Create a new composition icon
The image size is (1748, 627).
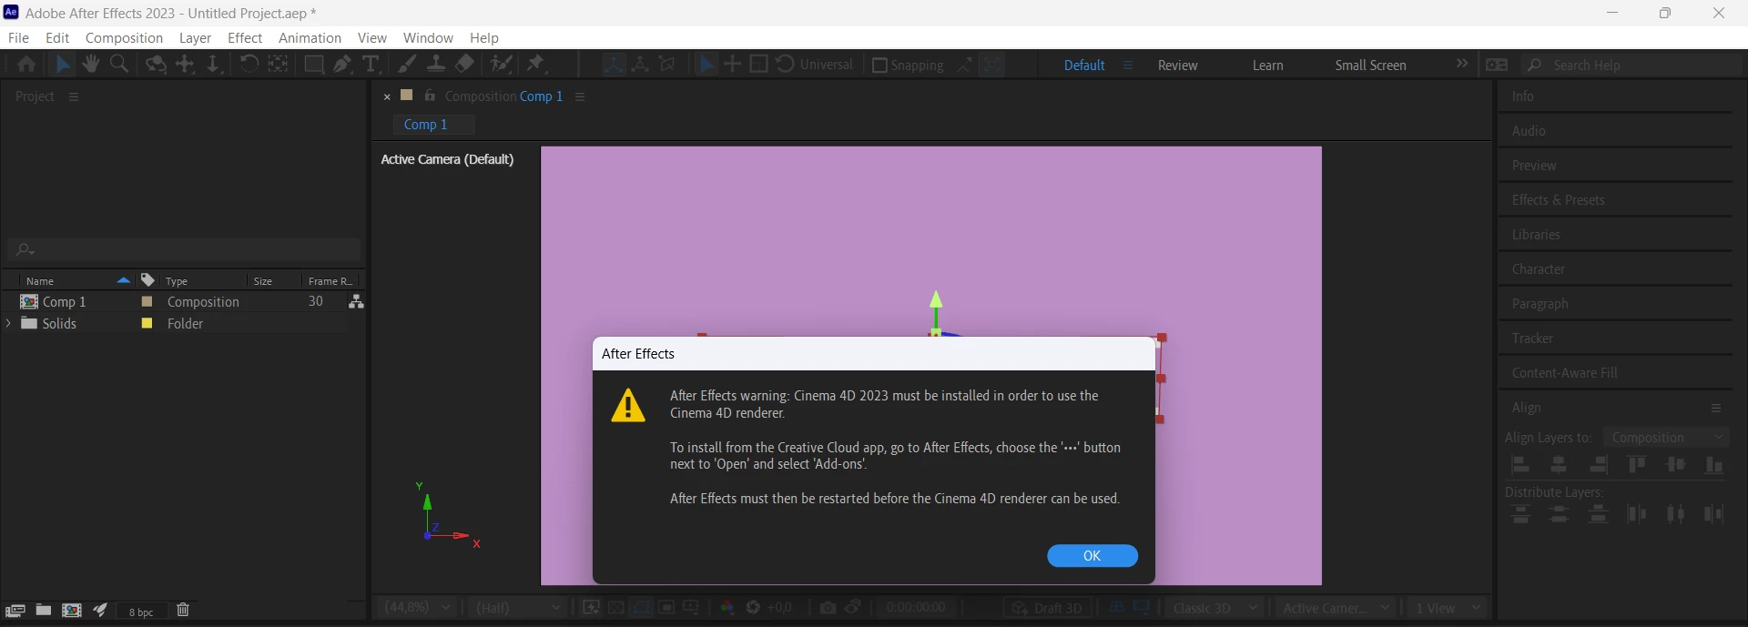tap(72, 610)
